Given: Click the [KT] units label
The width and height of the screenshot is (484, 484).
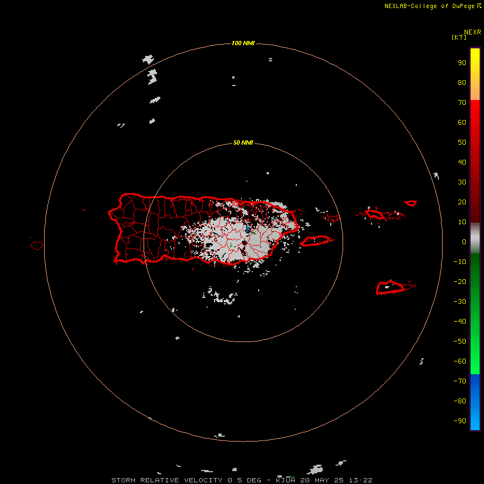Looking at the screenshot, I should [459, 37].
